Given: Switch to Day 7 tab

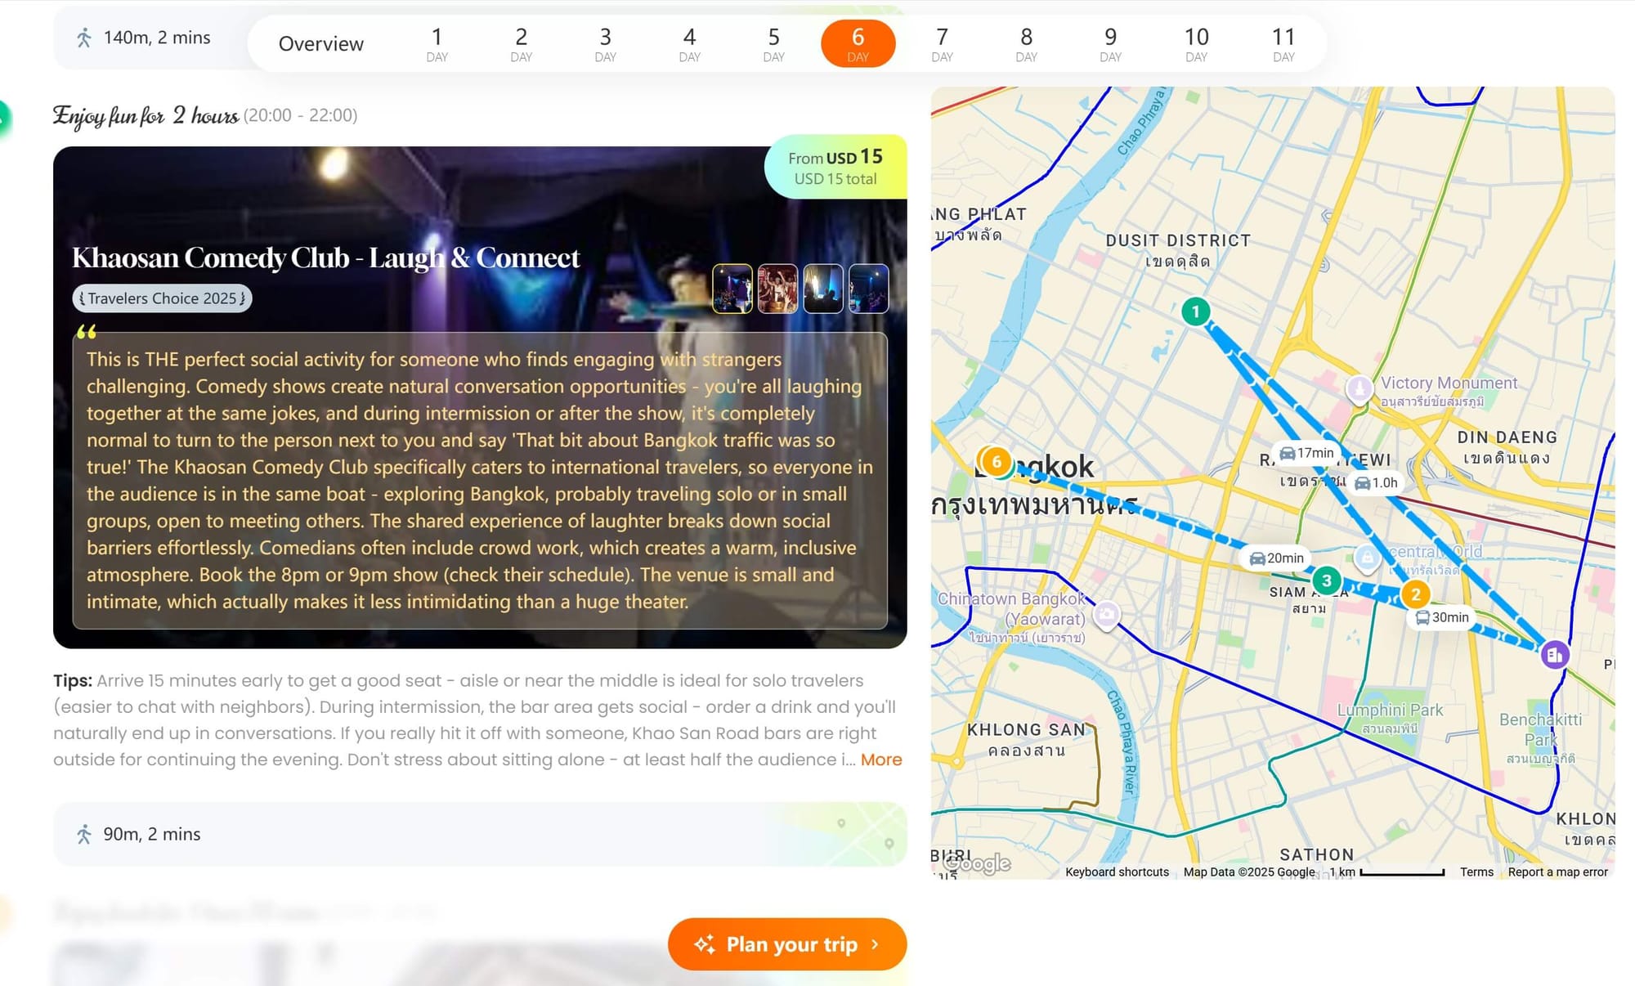Looking at the screenshot, I should 942,43.
